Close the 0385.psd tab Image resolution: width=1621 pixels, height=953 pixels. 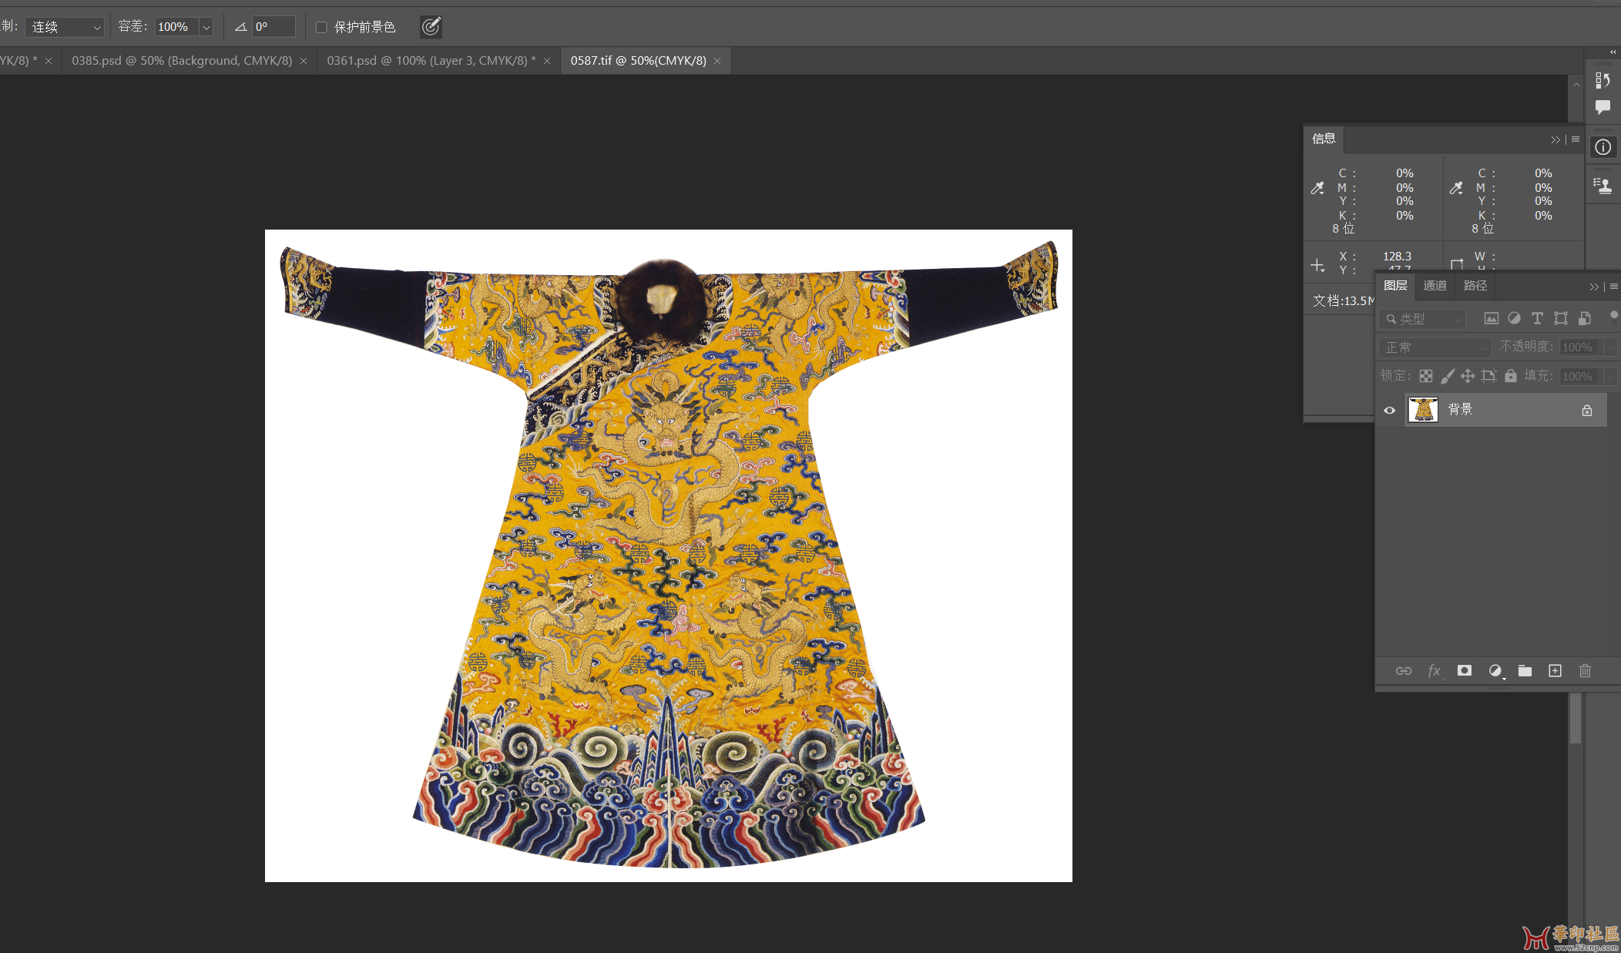point(304,61)
